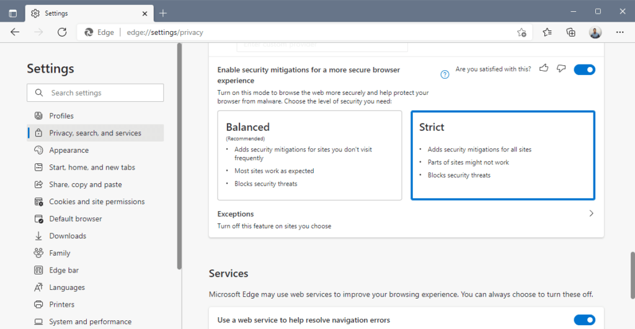Click the custom provider input field
635x329 pixels.
[x=322, y=46]
